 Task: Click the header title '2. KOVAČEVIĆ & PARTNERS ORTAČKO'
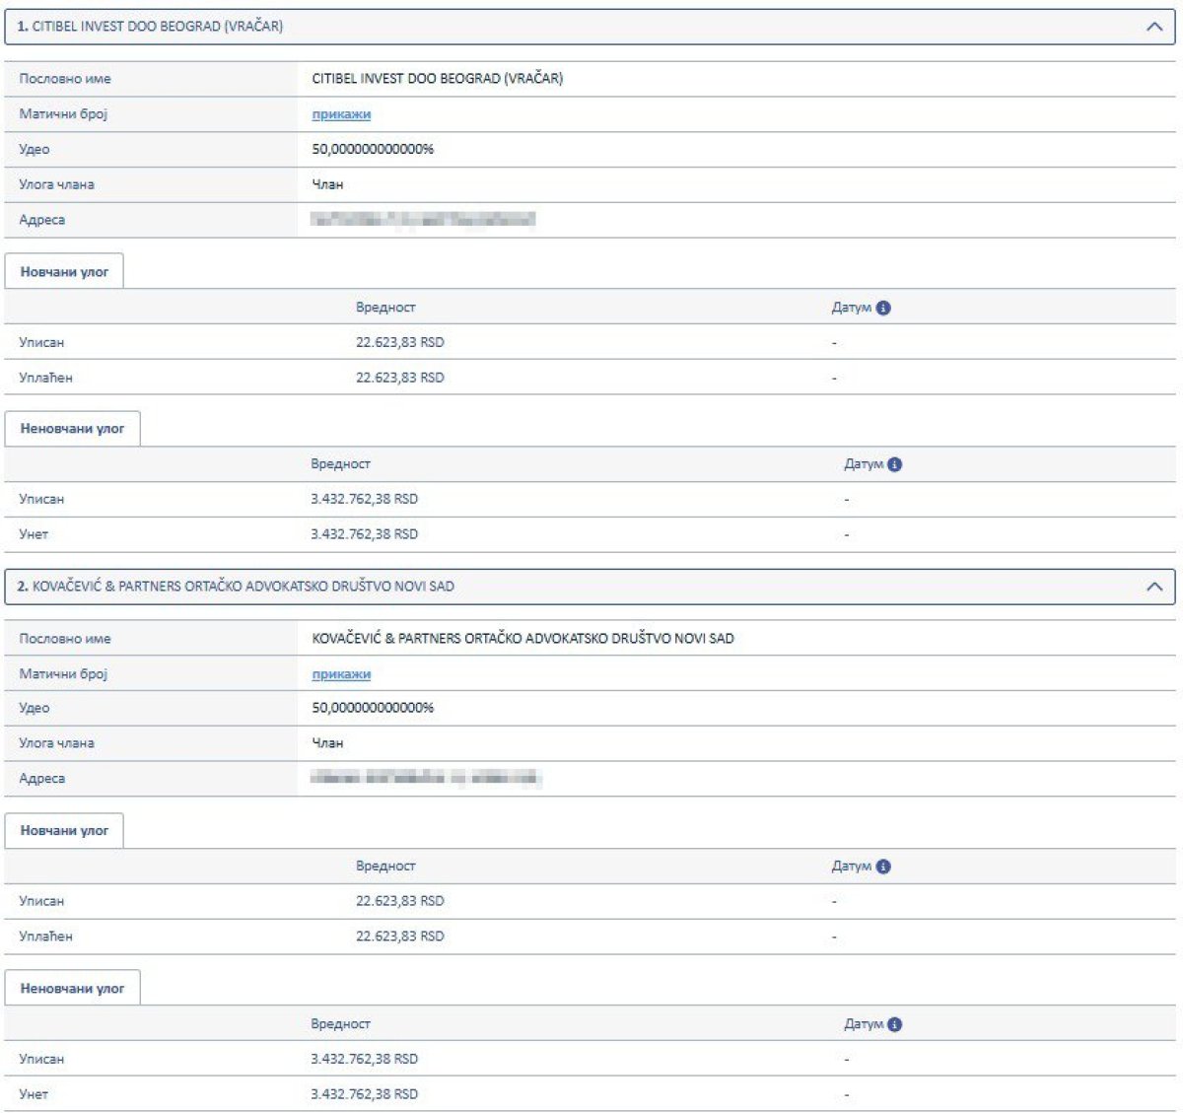236,587
